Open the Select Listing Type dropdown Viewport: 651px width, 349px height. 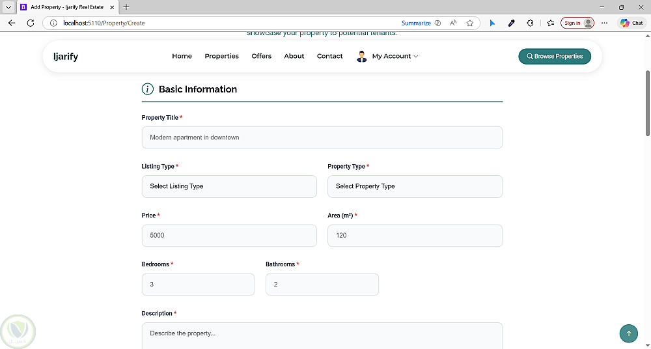pyautogui.click(x=229, y=186)
